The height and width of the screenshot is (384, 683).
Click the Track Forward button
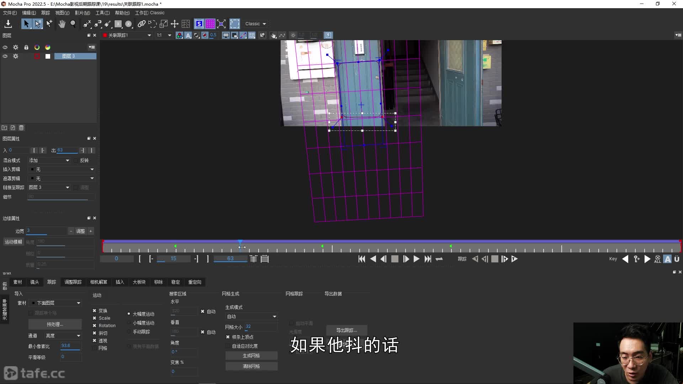pyautogui.click(x=514, y=259)
